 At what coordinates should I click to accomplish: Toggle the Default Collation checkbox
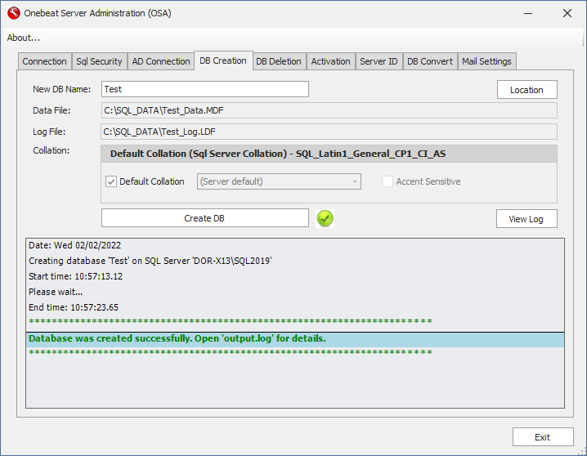pyautogui.click(x=111, y=181)
